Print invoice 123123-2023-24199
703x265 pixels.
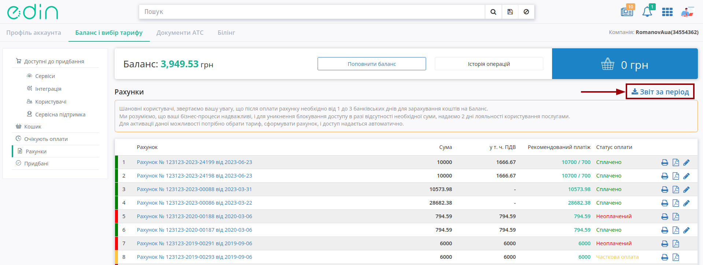click(665, 163)
